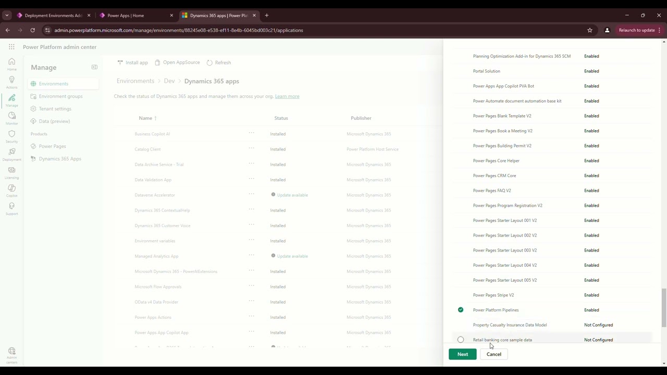Open the tab search dropdown arrow

click(x=7, y=16)
